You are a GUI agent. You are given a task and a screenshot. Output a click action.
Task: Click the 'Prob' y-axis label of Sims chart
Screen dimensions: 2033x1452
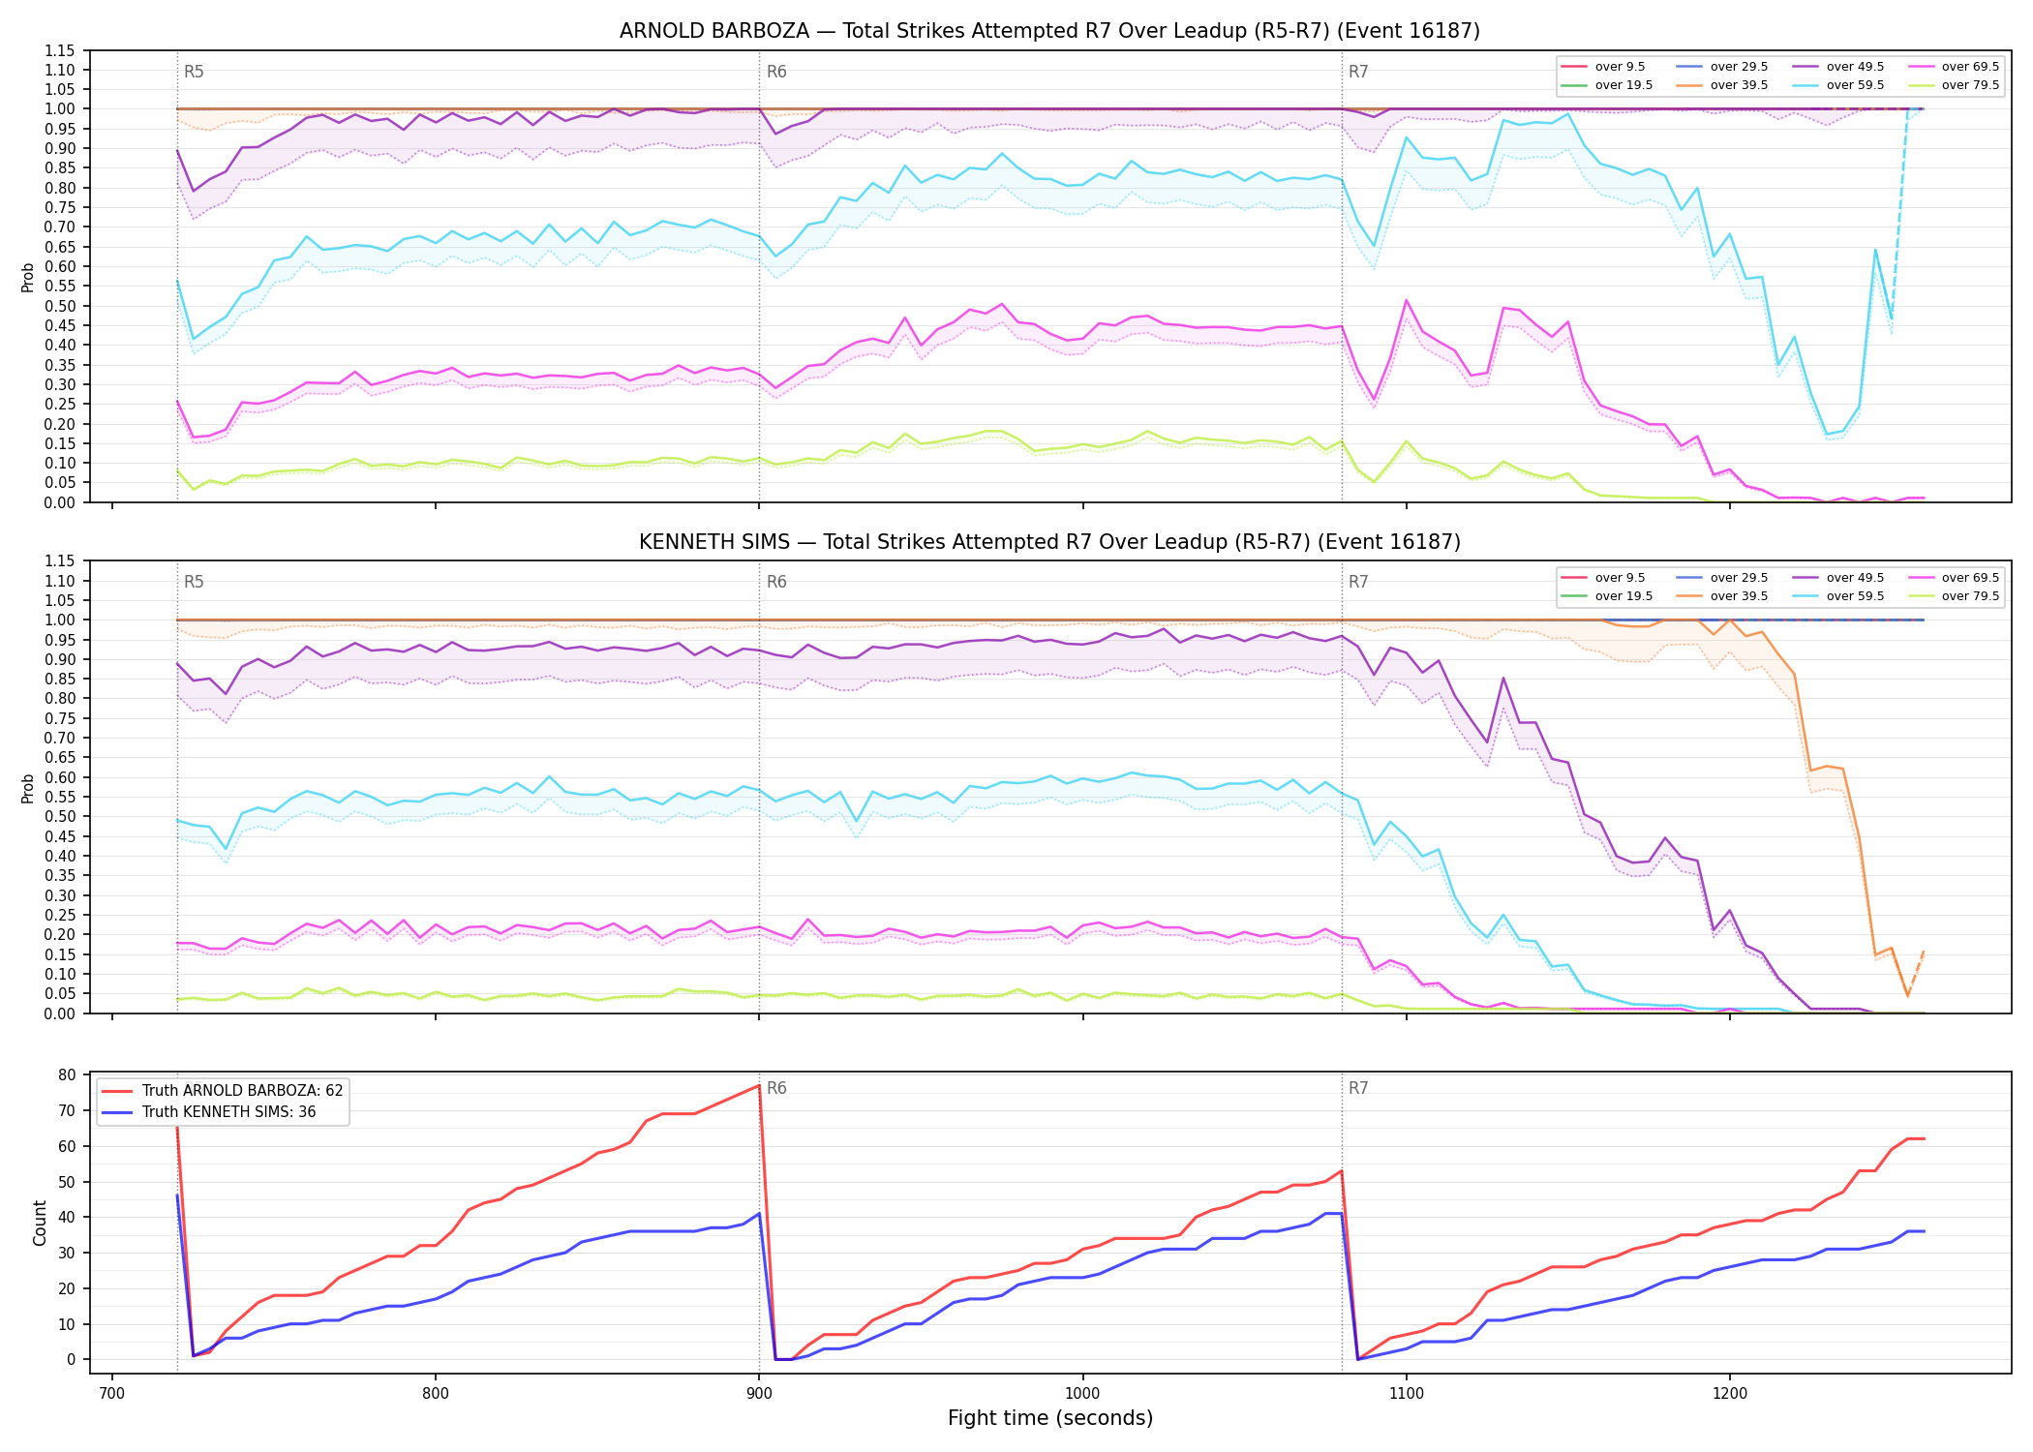tap(28, 788)
